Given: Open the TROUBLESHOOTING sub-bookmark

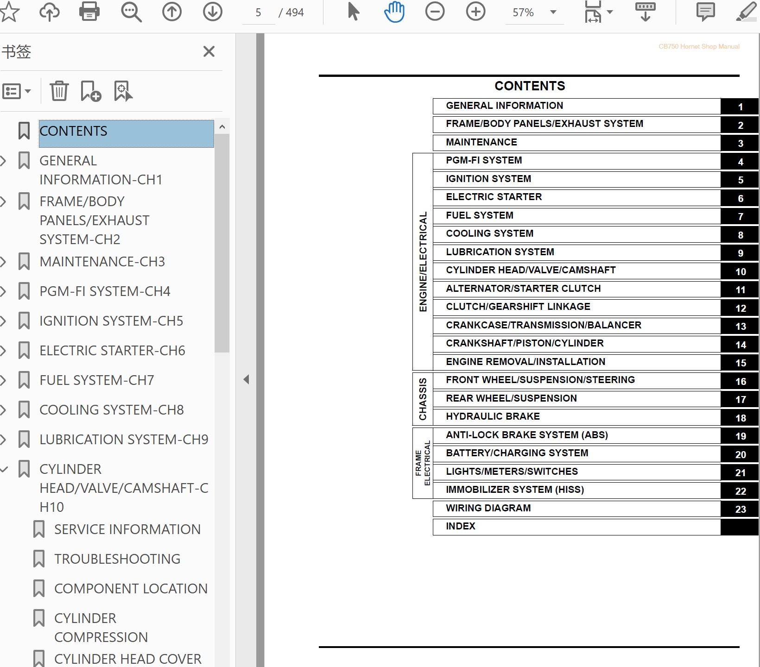Looking at the screenshot, I should click(x=117, y=559).
